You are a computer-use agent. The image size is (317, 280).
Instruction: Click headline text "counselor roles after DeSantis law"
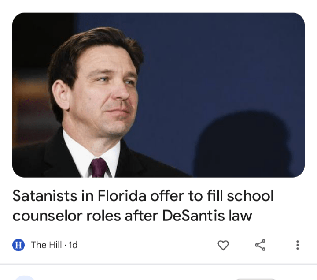(x=132, y=216)
